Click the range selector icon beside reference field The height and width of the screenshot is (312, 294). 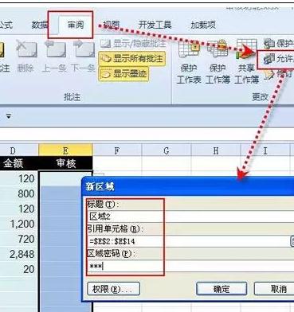point(292,241)
